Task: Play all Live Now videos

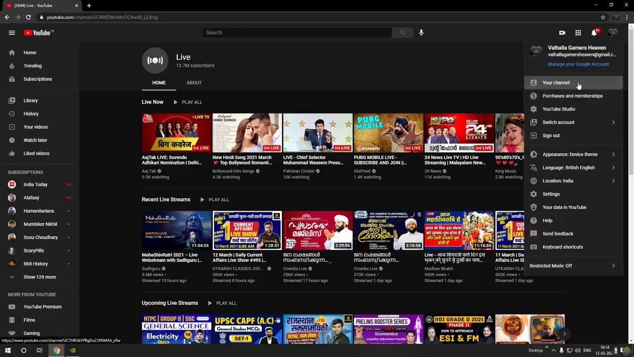Action: pos(187,102)
